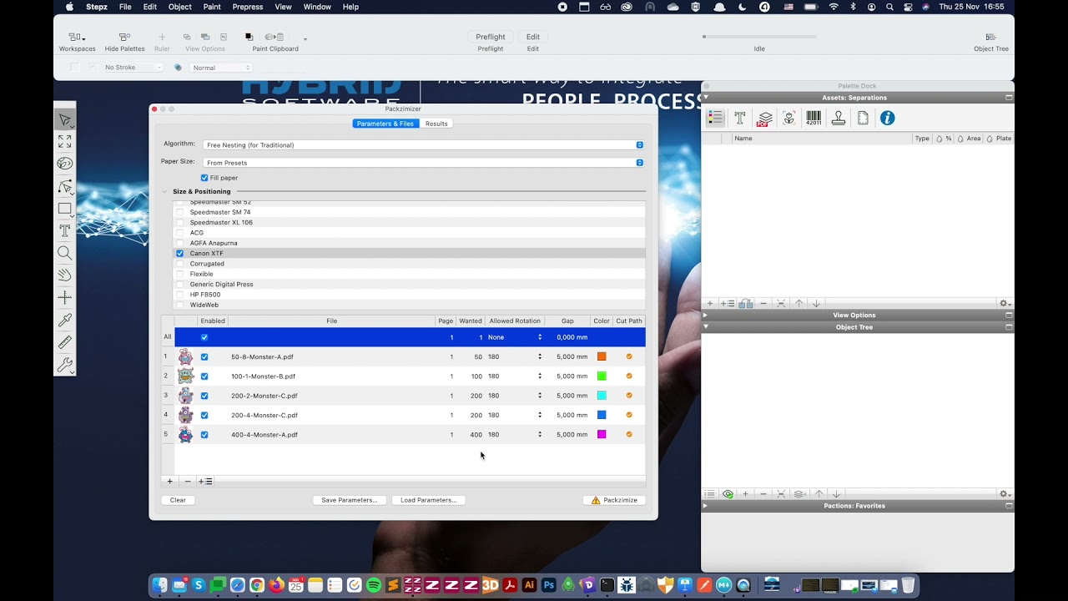
Task: Open the Images flower asset icon
Action: click(x=788, y=119)
